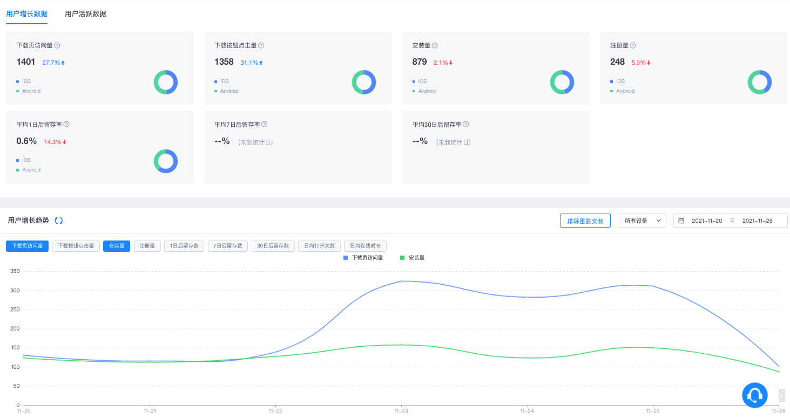Click donut chart in 下载按钮点击量 card
Image resolution: width=790 pixels, height=419 pixels.
click(364, 83)
